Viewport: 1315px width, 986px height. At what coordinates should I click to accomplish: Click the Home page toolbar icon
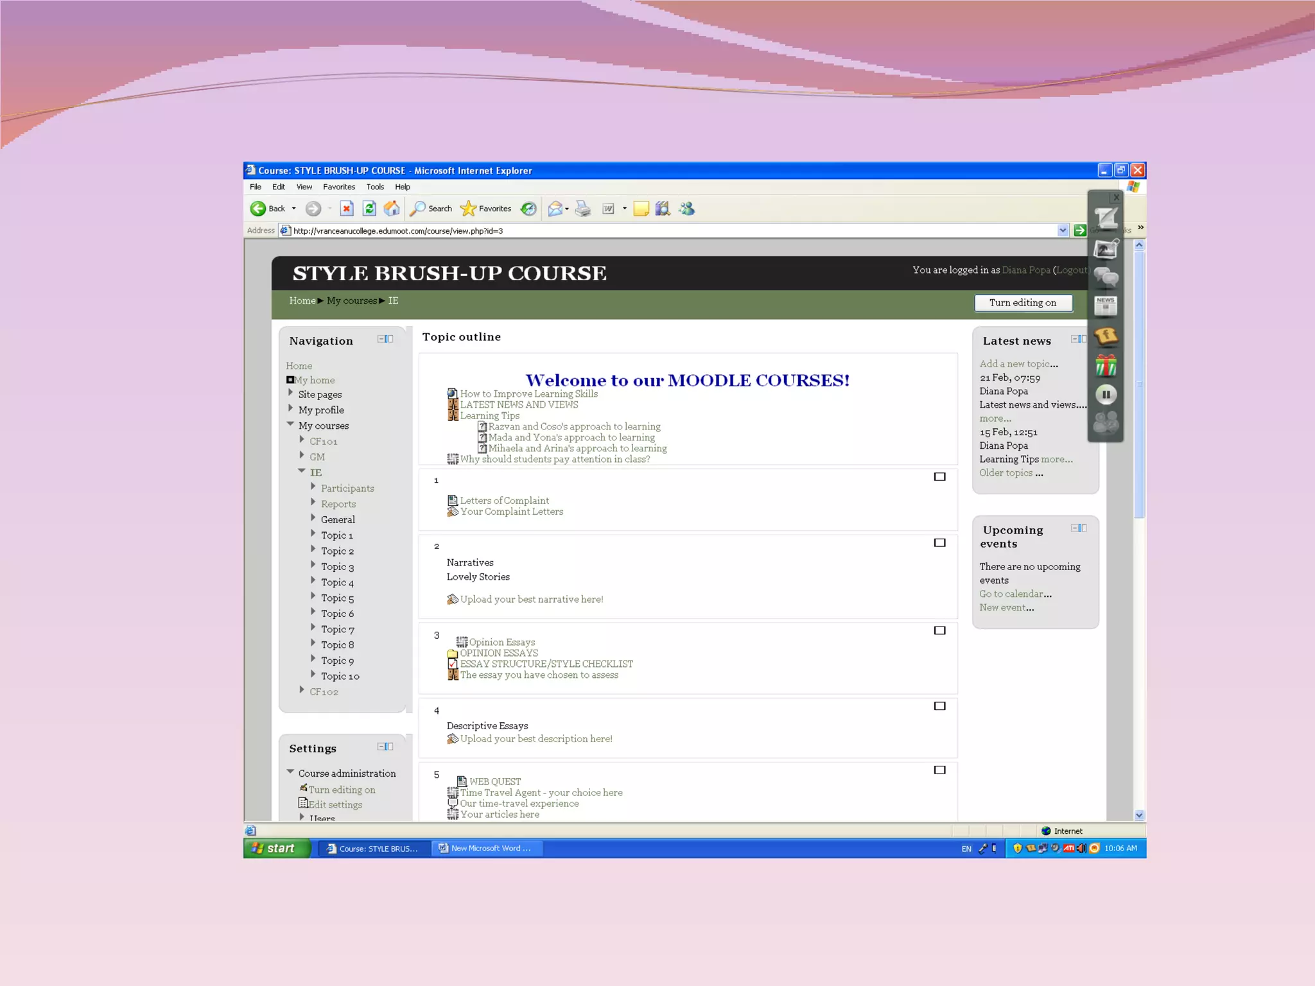tap(392, 208)
